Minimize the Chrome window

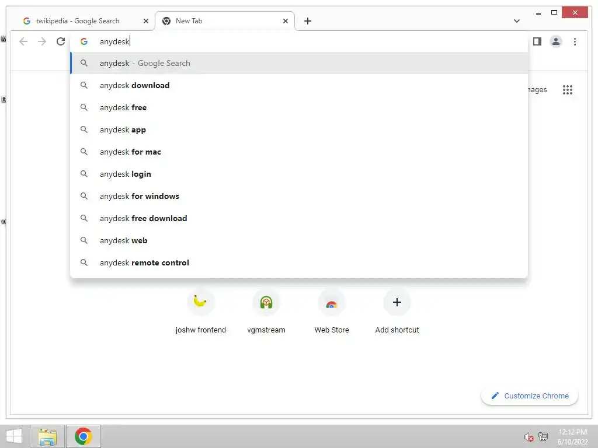(538, 13)
